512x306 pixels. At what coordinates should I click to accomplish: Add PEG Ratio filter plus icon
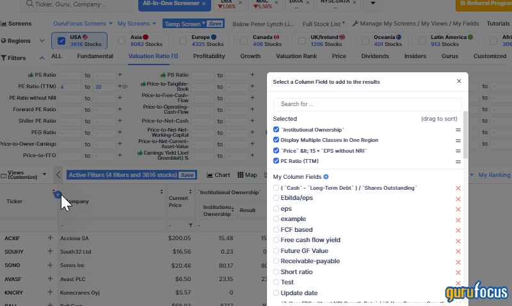click(120, 132)
